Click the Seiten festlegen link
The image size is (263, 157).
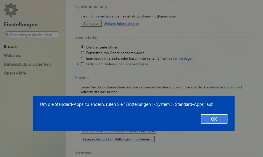(181, 59)
